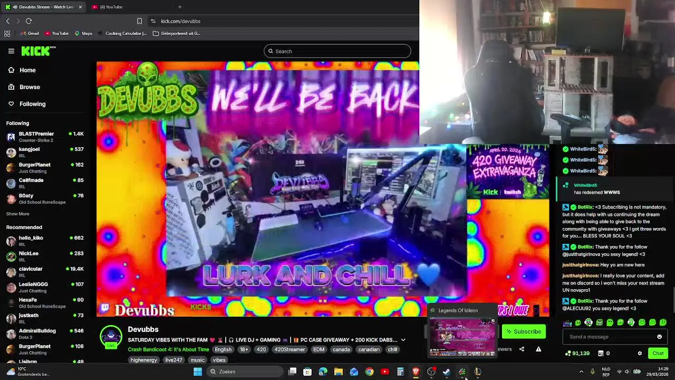Click the Zoeken taskbar search box
The height and width of the screenshot is (380, 675).
(x=245, y=372)
